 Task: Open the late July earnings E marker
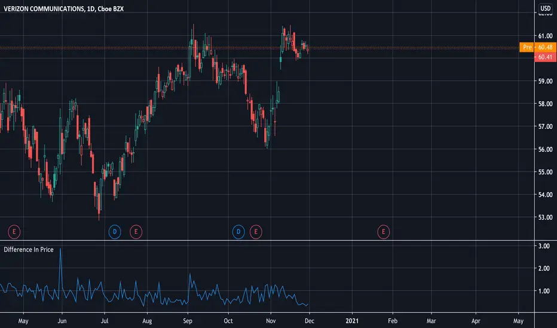(136, 232)
